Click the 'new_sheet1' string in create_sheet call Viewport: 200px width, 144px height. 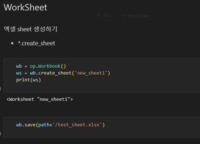tap(91, 73)
